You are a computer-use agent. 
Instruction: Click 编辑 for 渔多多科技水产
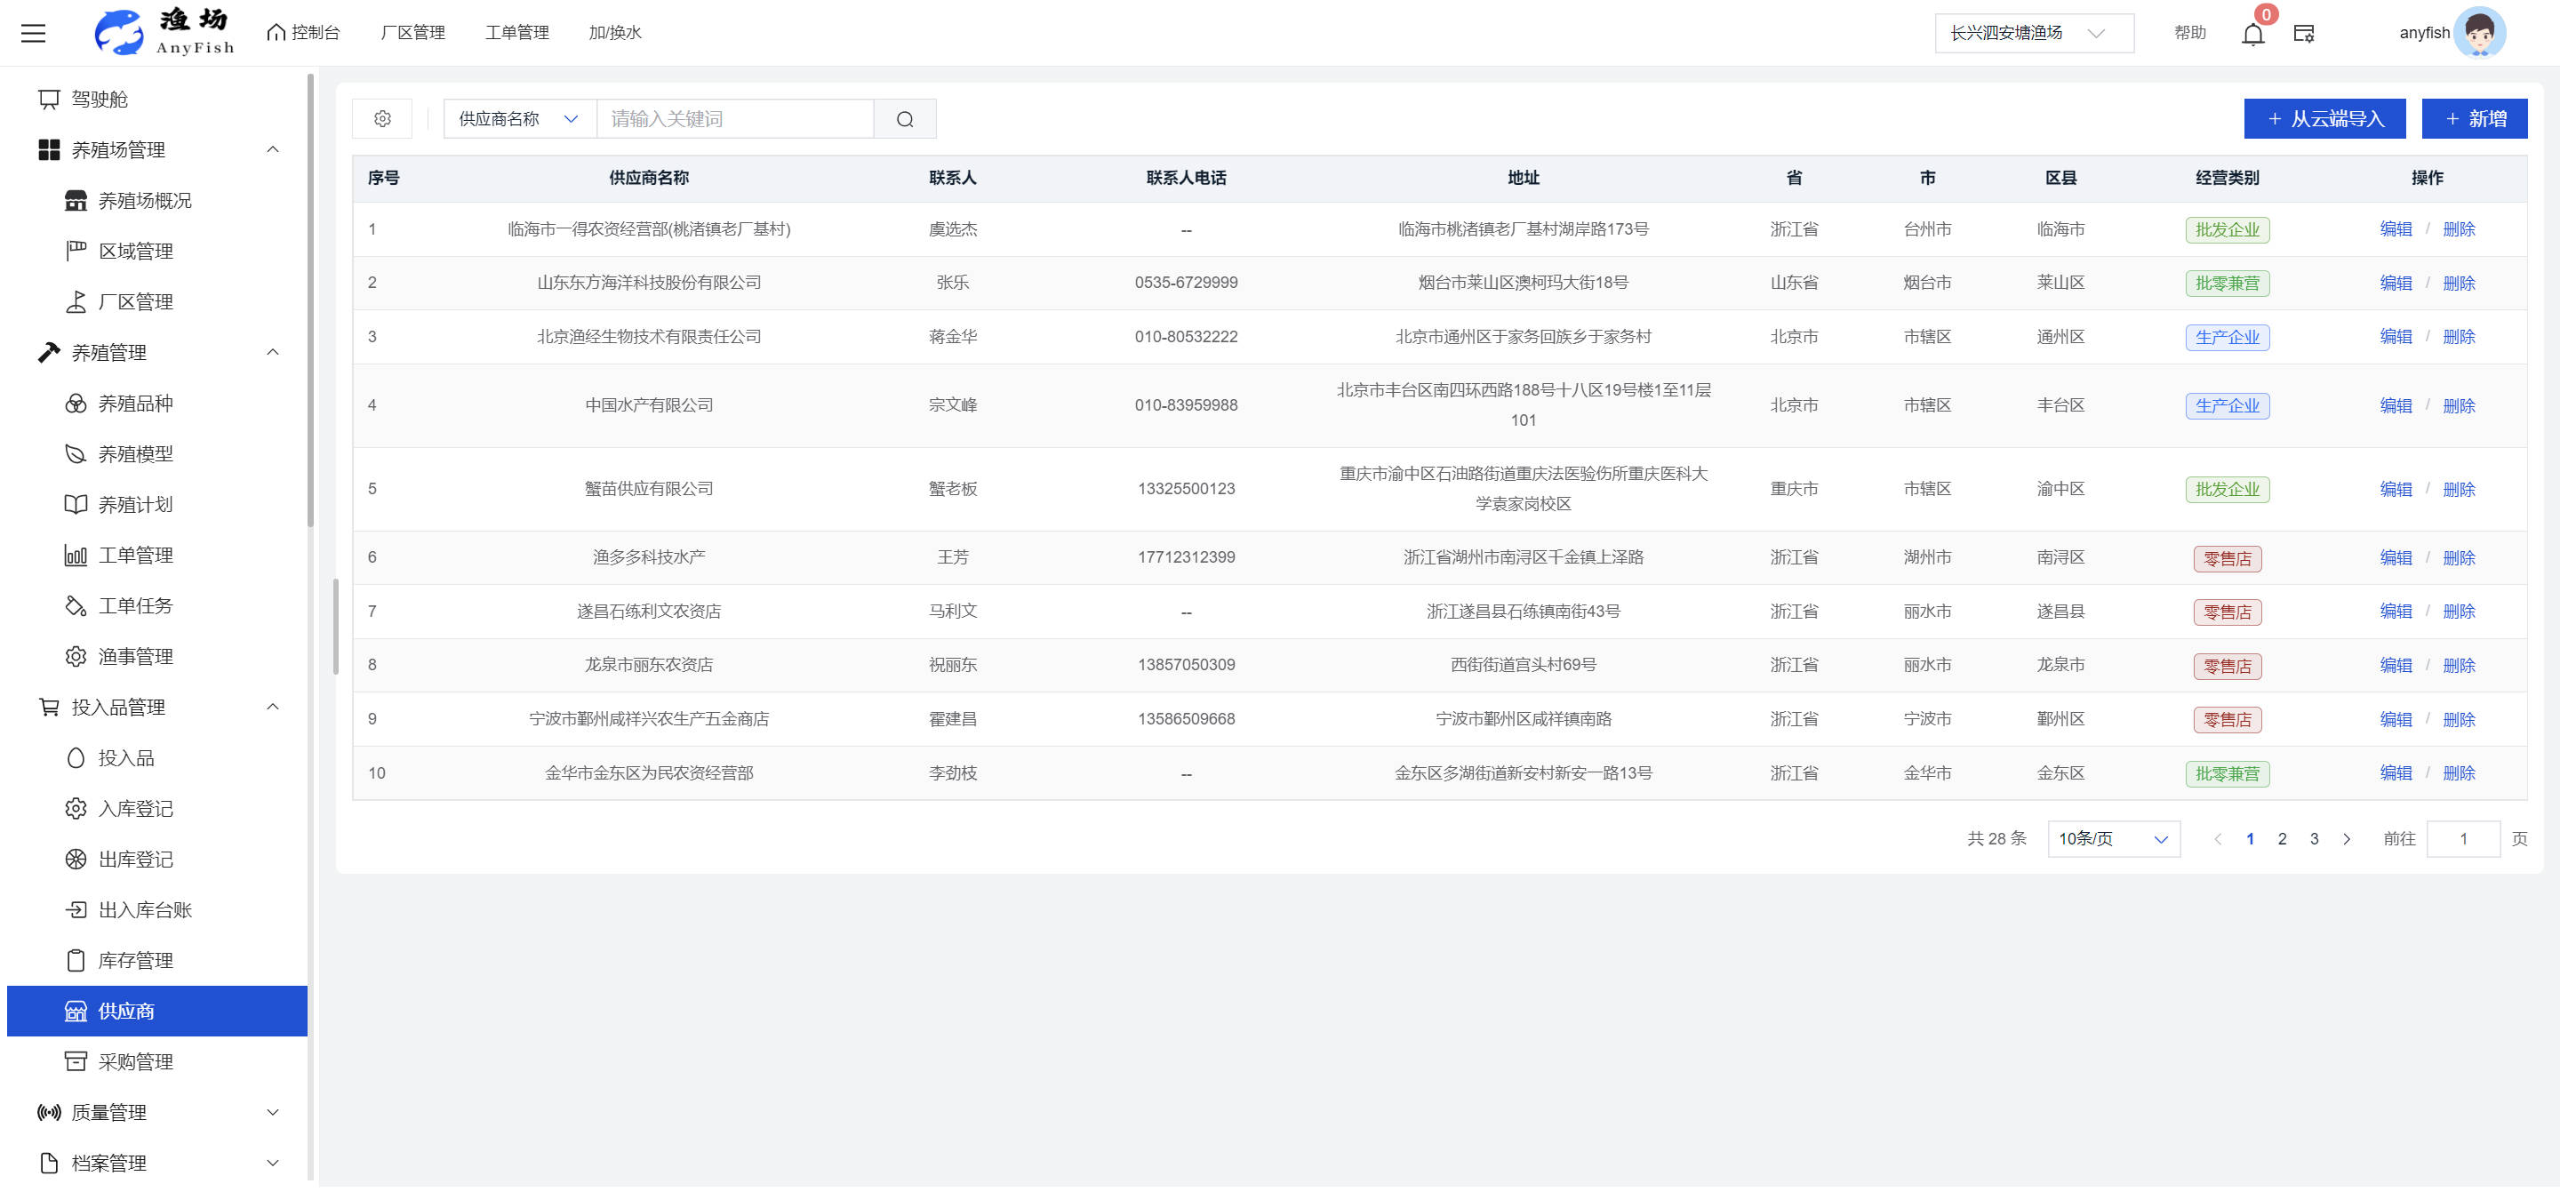coord(2395,558)
